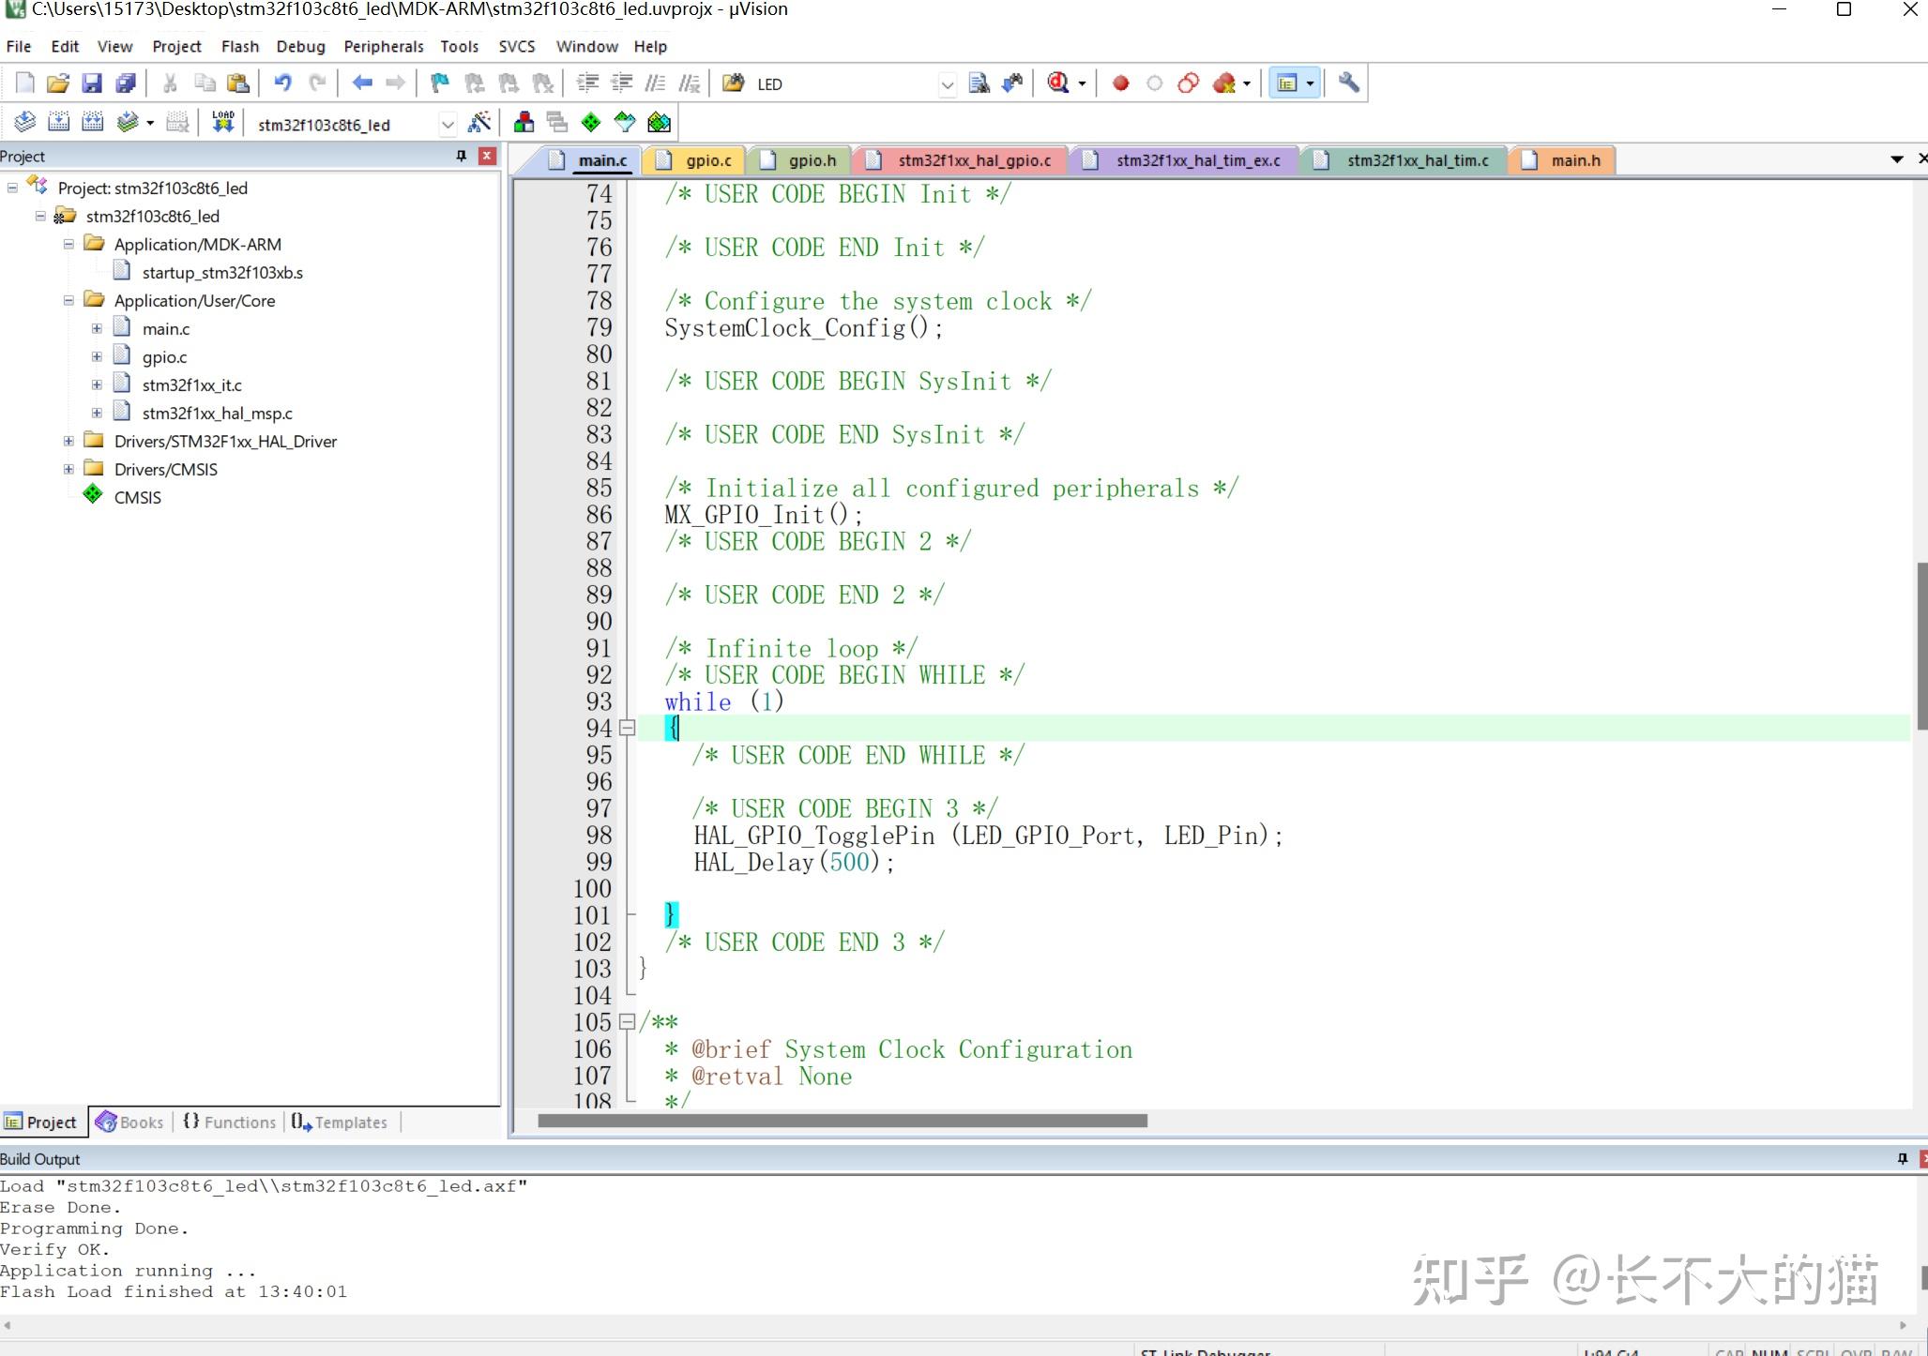Viewport: 1928px width, 1356px height.
Task: Expand the Drivers/STM32F1xx_HAL_Driver folder
Action: click(68, 441)
